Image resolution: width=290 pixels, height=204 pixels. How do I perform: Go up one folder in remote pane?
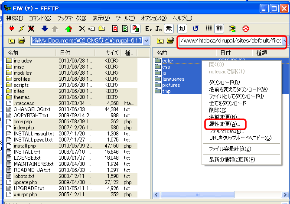(160, 41)
